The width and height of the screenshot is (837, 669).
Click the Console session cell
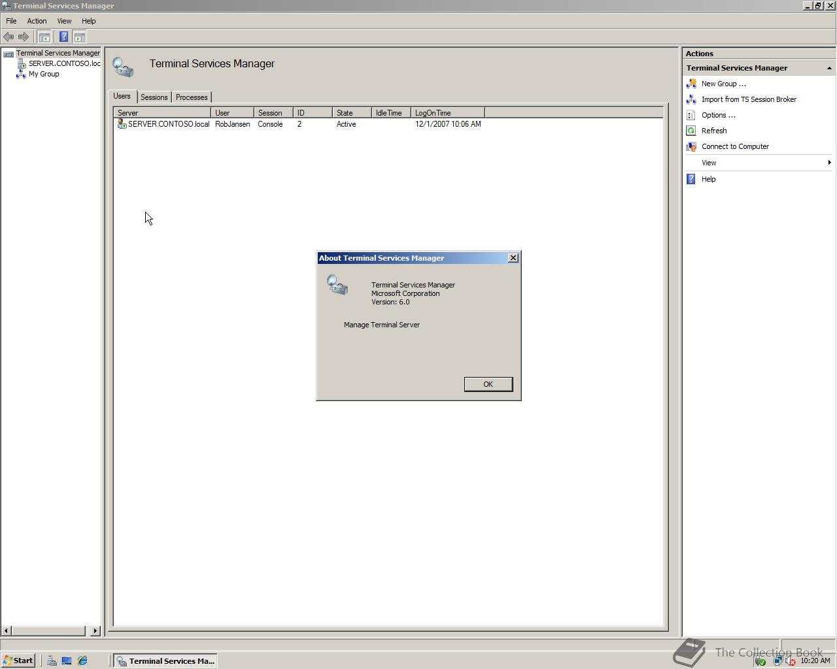tap(270, 124)
